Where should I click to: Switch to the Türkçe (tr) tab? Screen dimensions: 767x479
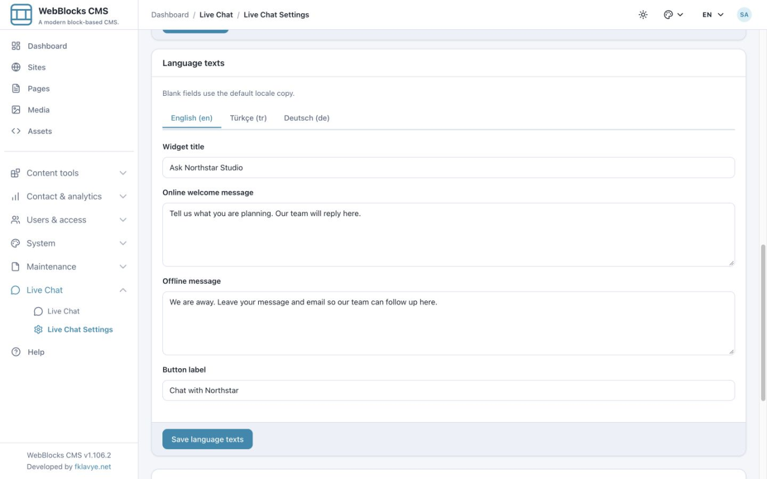tap(248, 118)
